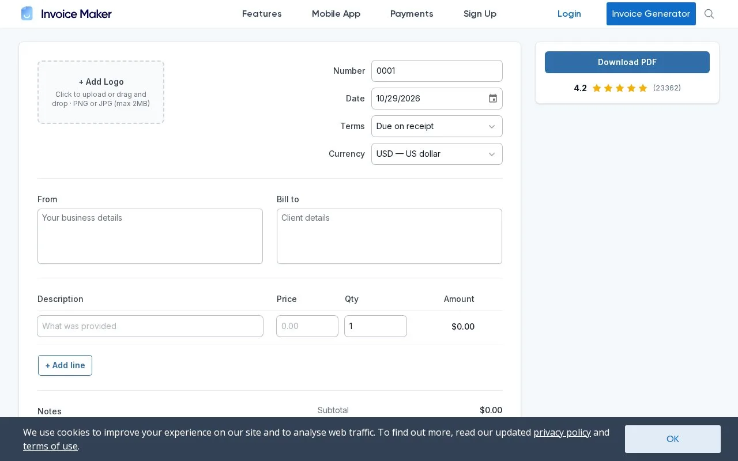738x461 pixels.
Task: Click the Add Logo upload area
Action: click(x=101, y=92)
